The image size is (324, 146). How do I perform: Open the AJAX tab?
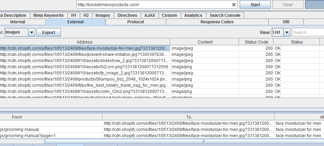tap(150, 15)
